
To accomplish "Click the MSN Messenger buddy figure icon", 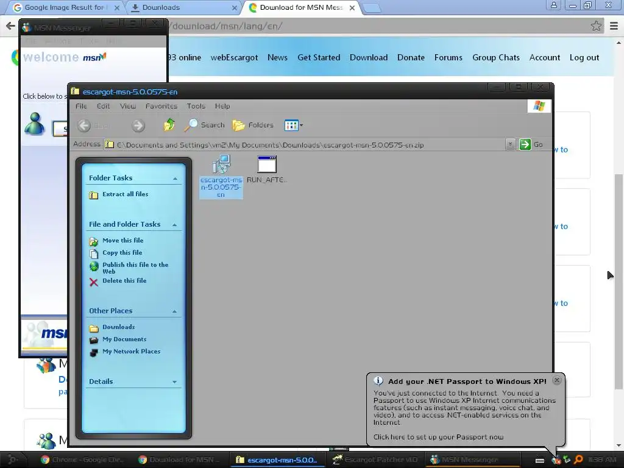I will pos(35,123).
